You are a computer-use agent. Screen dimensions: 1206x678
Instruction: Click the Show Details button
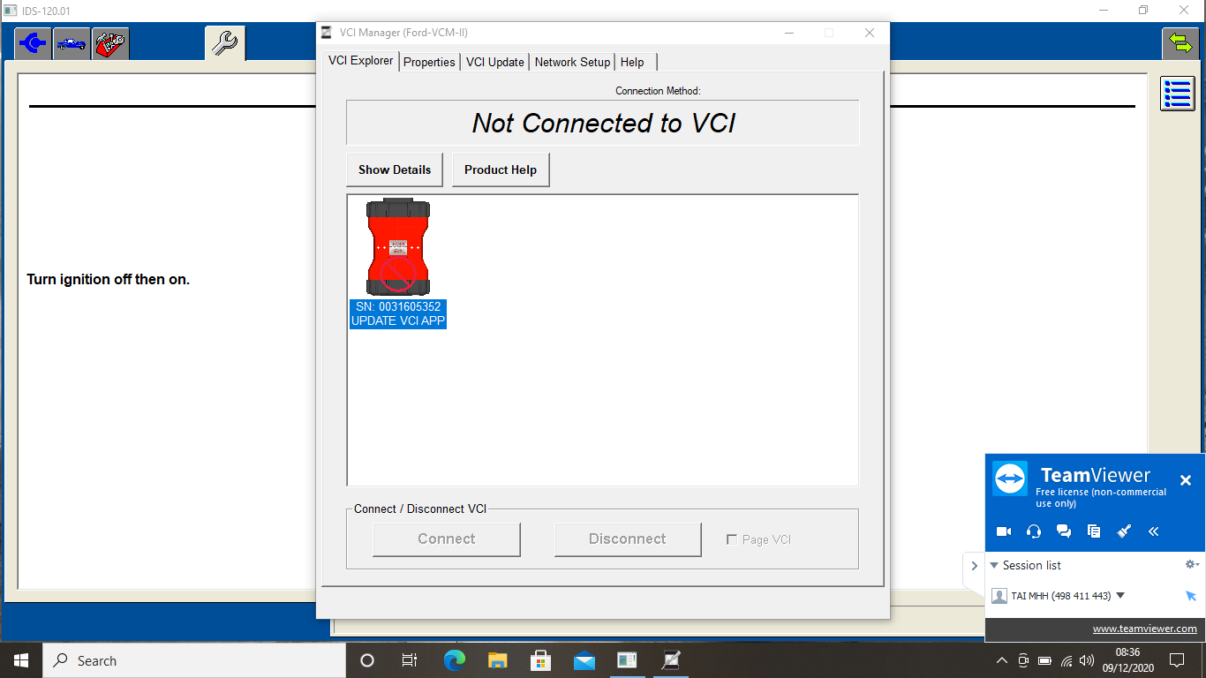[395, 169]
